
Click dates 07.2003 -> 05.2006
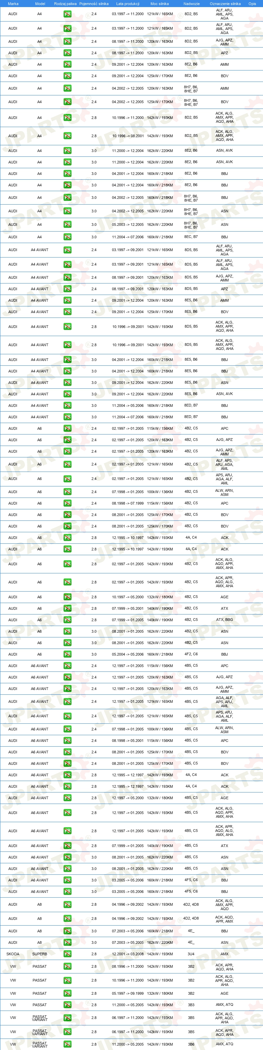(128, 931)
